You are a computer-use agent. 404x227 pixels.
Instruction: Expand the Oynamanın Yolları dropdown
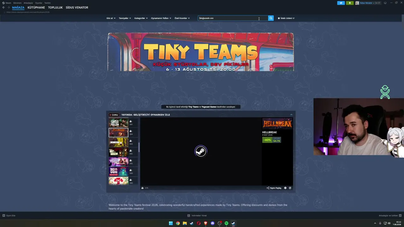tap(161, 18)
